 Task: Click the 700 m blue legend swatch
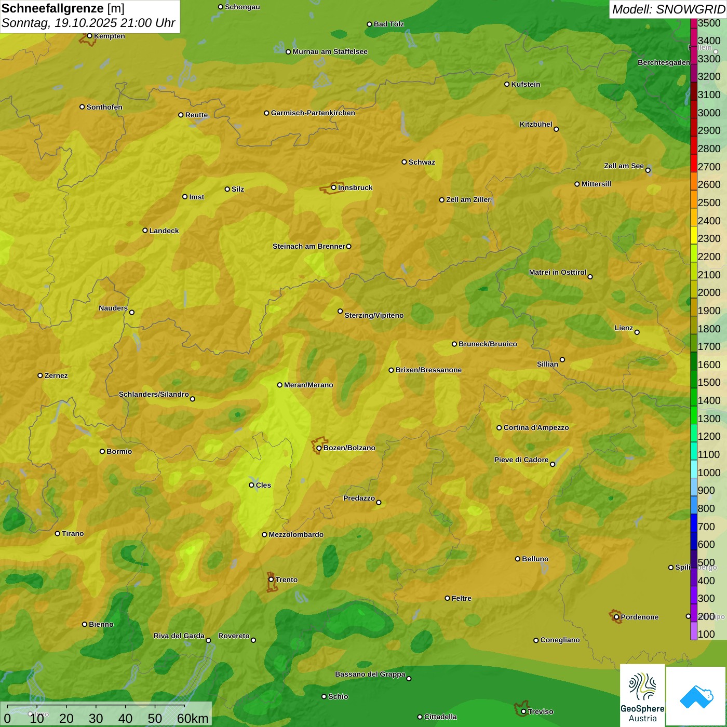694,522
